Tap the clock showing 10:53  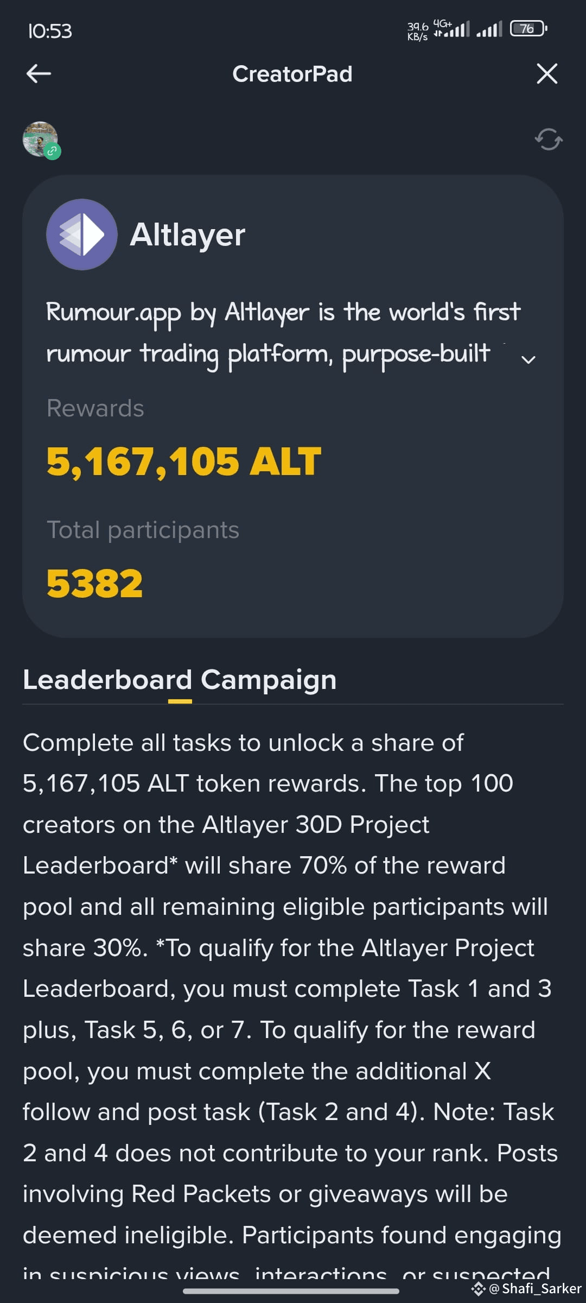coord(50,31)
